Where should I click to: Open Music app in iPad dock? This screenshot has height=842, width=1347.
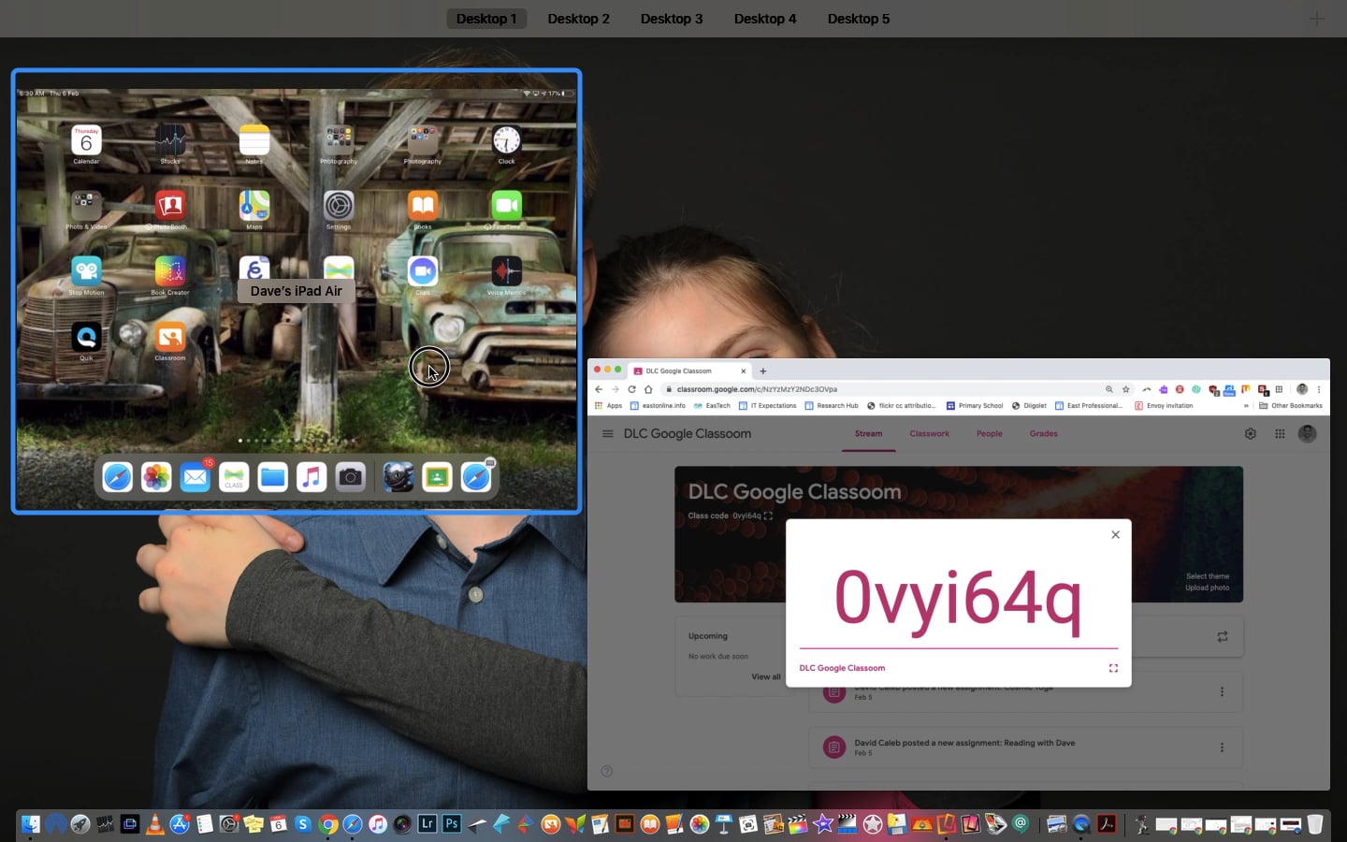pyautogui.click(x=311, y=477)
